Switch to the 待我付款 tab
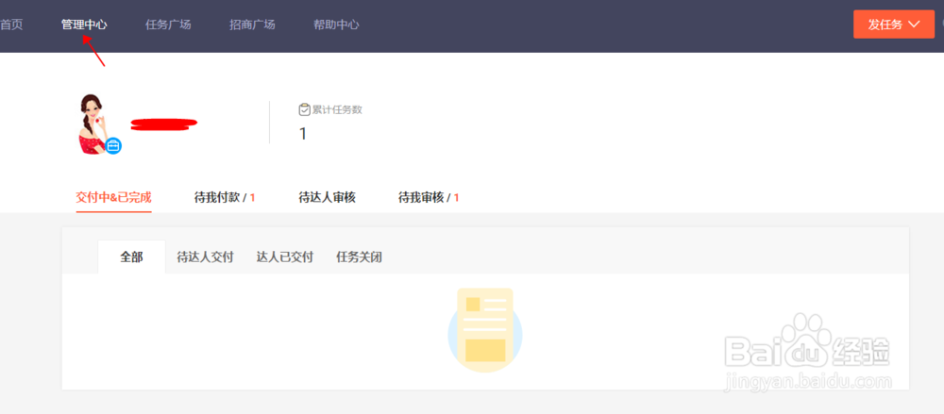This screenshot has height=414, width=944. point(225,197)
